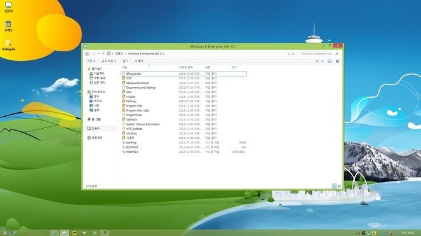Select 네트워크 in navigation pane
The height and width of the screenshot is (236, 421).
pyautogui.click(x=95, y=138)
